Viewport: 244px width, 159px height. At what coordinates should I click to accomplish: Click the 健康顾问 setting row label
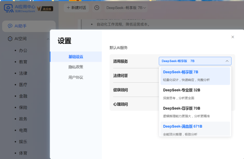120,90
